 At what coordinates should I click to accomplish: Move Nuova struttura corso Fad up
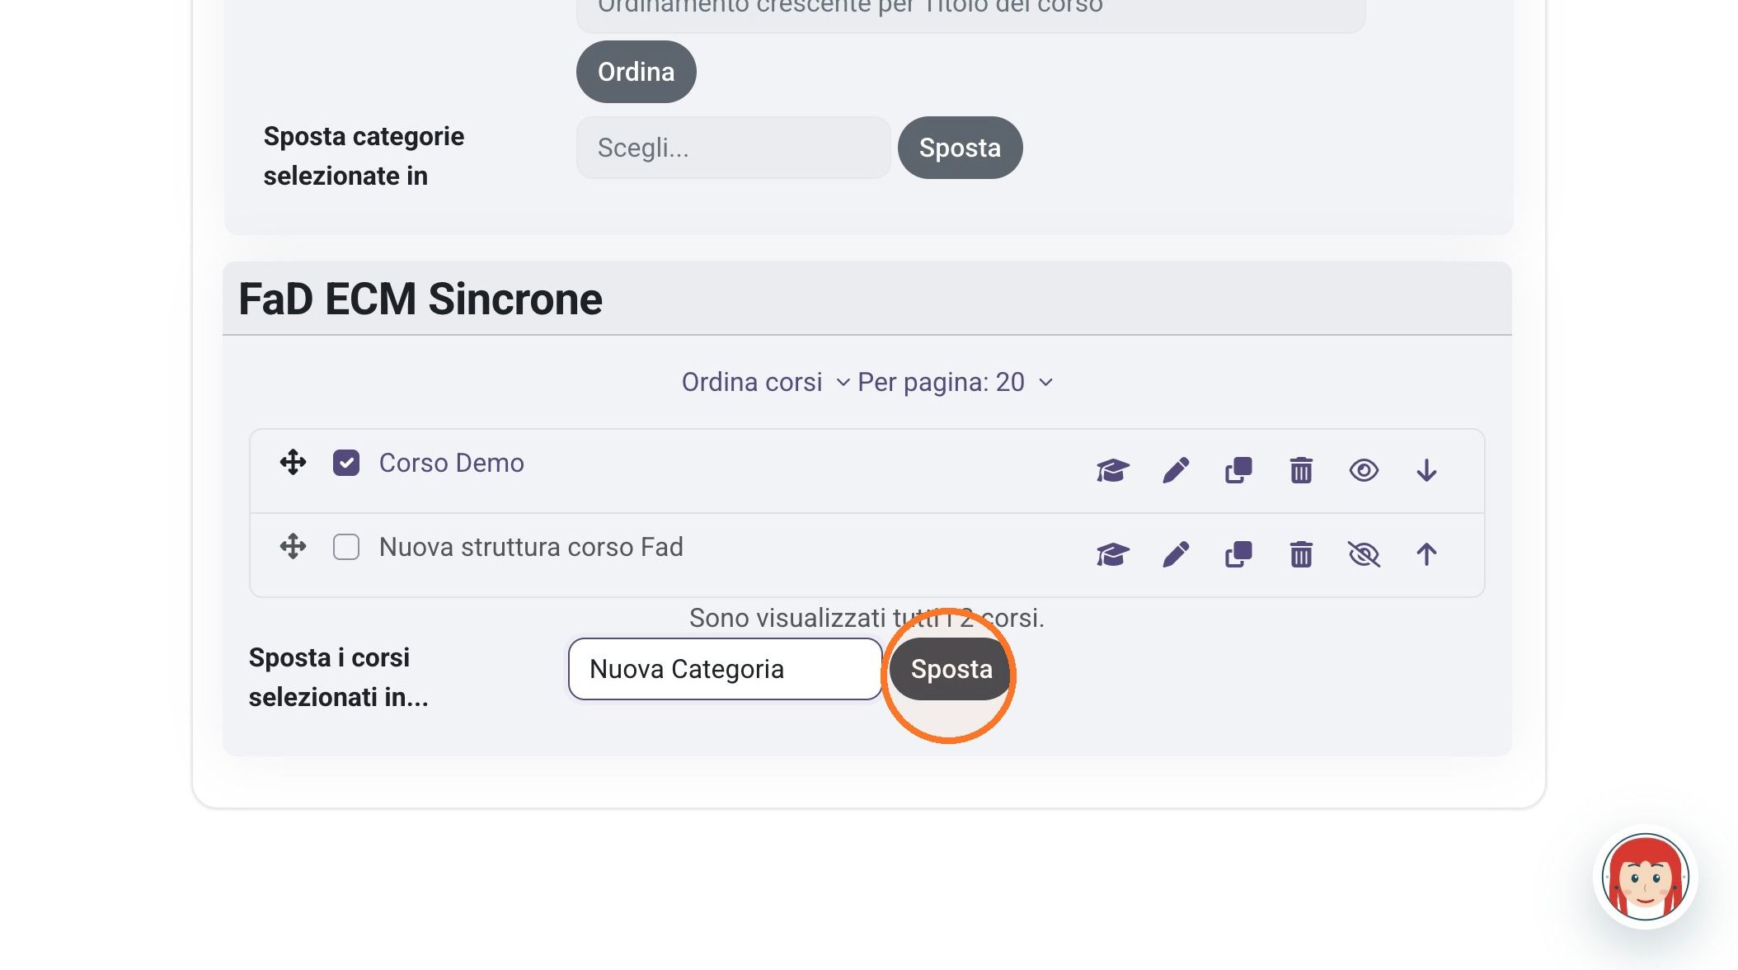1426,554
